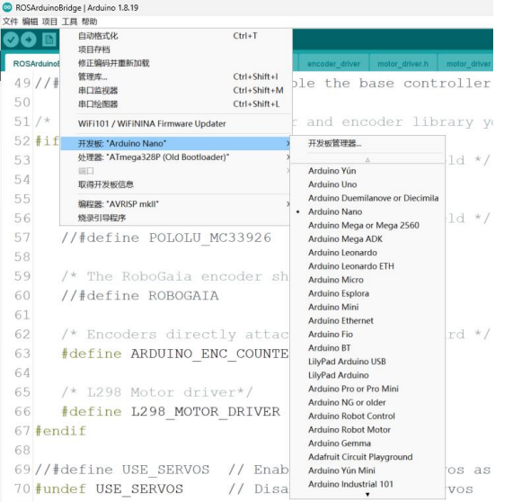
Task: Open 串口监视器 serial monitor
Action: click(x=176, y=91)
